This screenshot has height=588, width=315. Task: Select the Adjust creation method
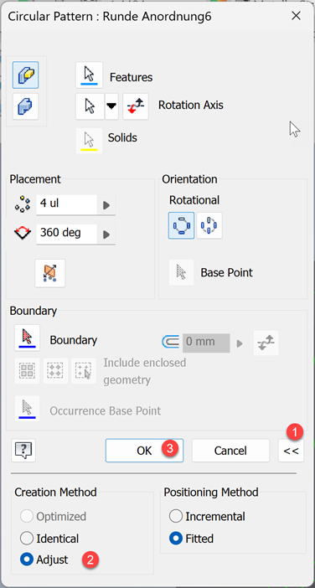44,560
